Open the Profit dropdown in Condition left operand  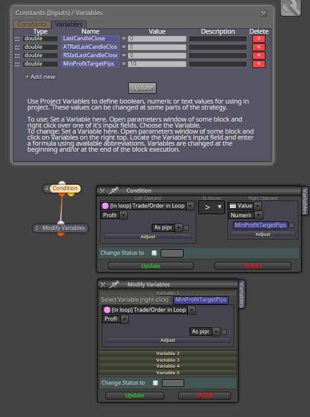(x=123, y=215)
